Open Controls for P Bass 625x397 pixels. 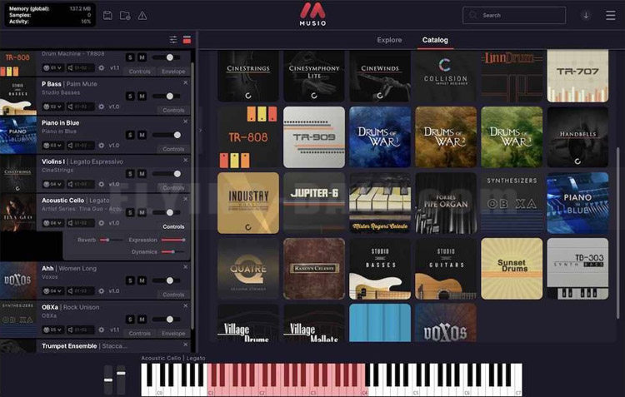173,110
